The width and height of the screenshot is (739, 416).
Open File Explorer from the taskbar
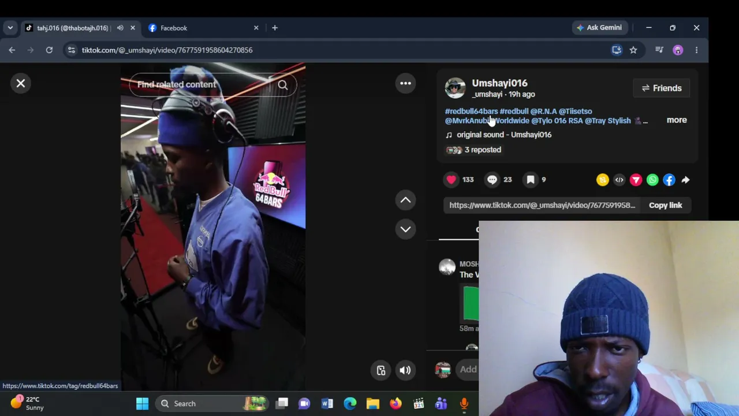[372, 404]
